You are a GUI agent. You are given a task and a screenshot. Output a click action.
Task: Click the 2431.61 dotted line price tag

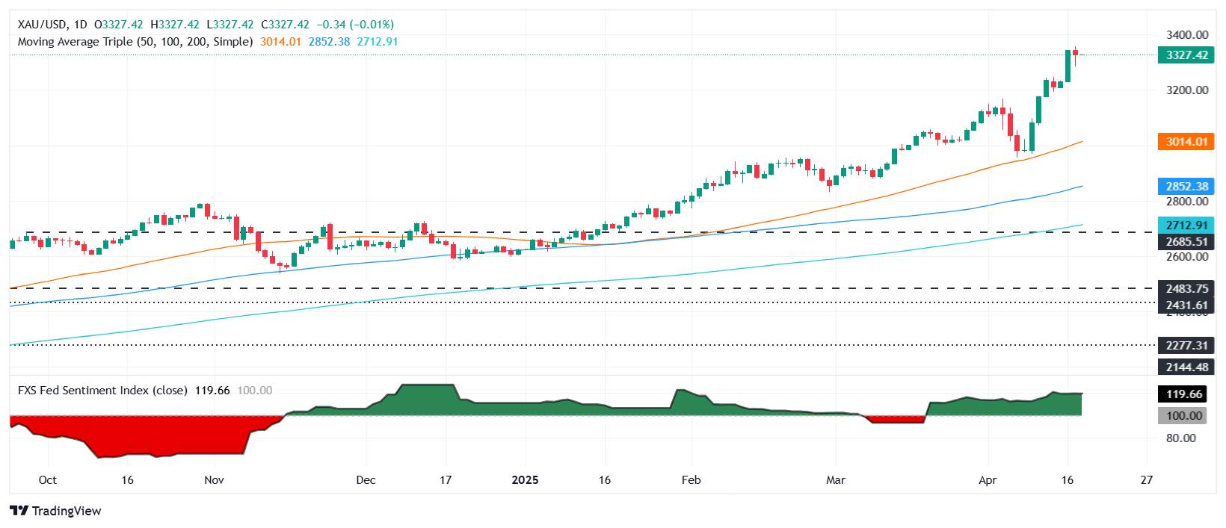tap(1186, 305)
